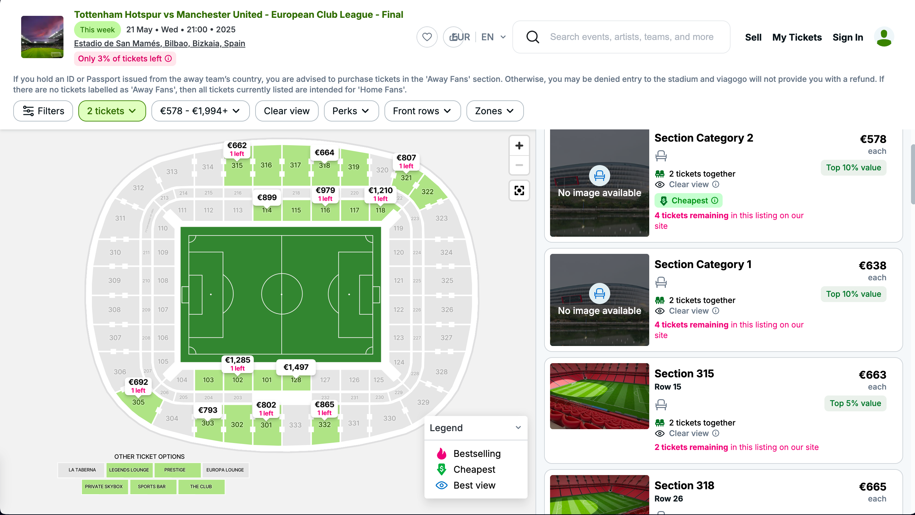The image size is (915, 515).
Task: Open My Tickets
Action: 797,37
